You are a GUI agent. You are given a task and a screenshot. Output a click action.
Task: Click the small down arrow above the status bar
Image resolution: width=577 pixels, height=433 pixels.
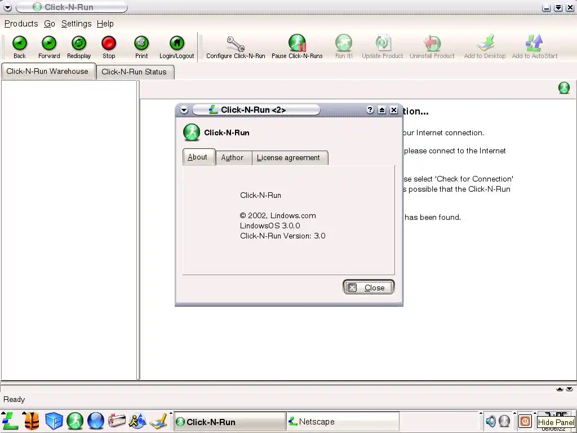tap(569, 389)
